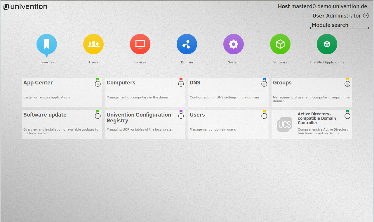Click the Univention logo

click(25, 7)
